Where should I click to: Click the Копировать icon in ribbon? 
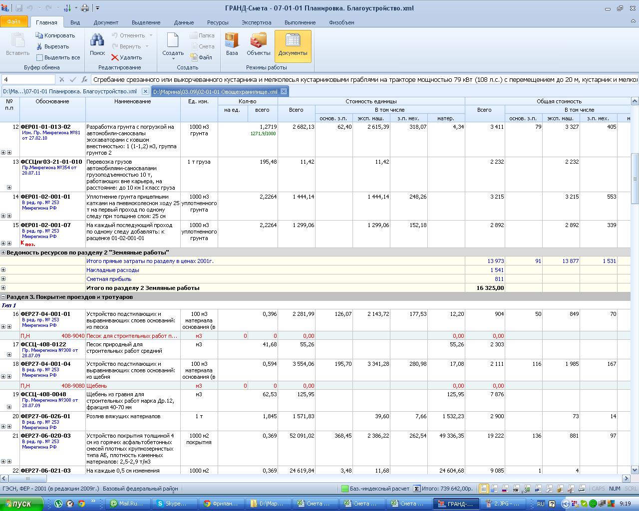[x=39, y=35]
